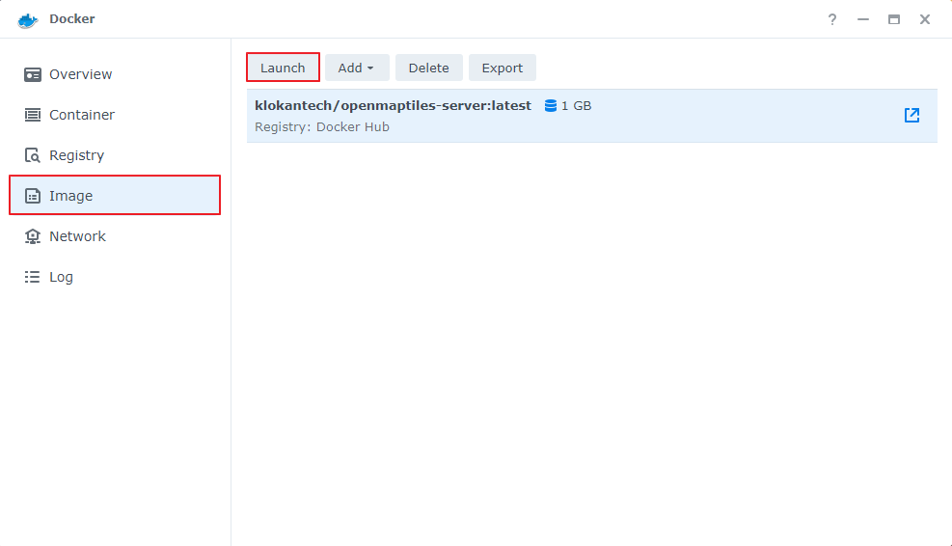Expand the Add dropdown menu

tap(357, 68)
